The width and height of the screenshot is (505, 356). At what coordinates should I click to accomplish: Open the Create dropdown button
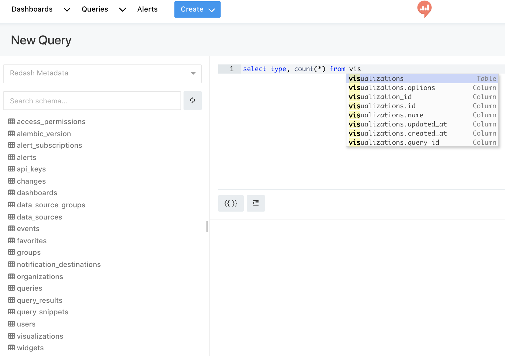[x=198, y=9]
